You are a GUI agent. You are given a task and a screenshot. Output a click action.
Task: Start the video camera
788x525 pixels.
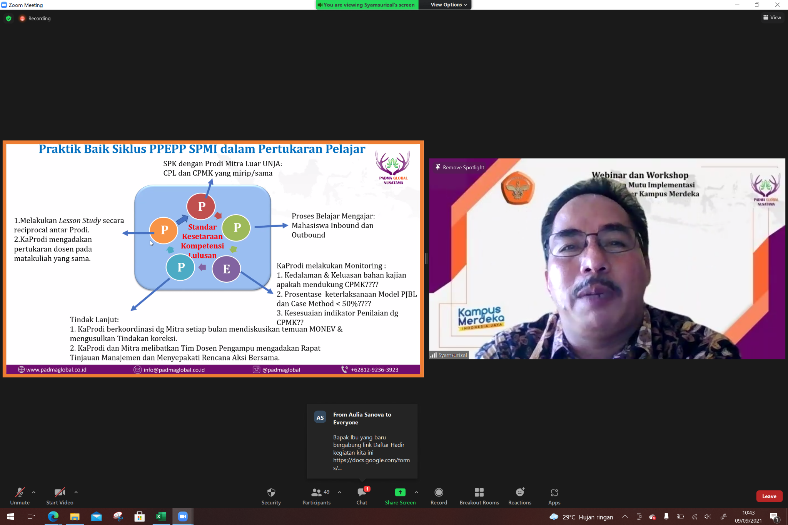point(60,496)
